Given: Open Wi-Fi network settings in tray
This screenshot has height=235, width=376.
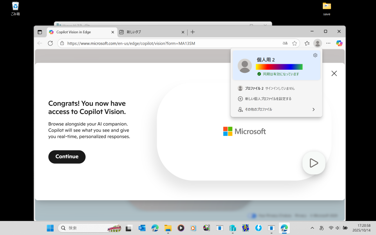Looking at the screenshot, I should [x=331, y=228].
